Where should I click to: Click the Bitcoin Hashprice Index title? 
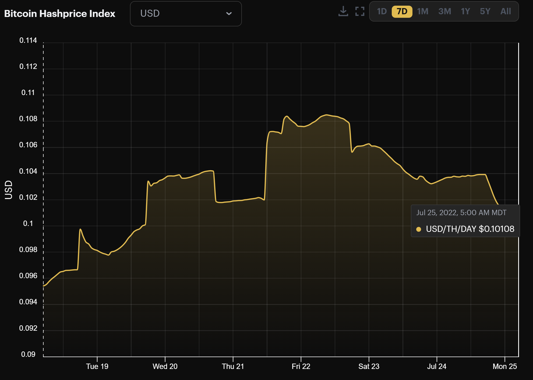pos(59,13)
